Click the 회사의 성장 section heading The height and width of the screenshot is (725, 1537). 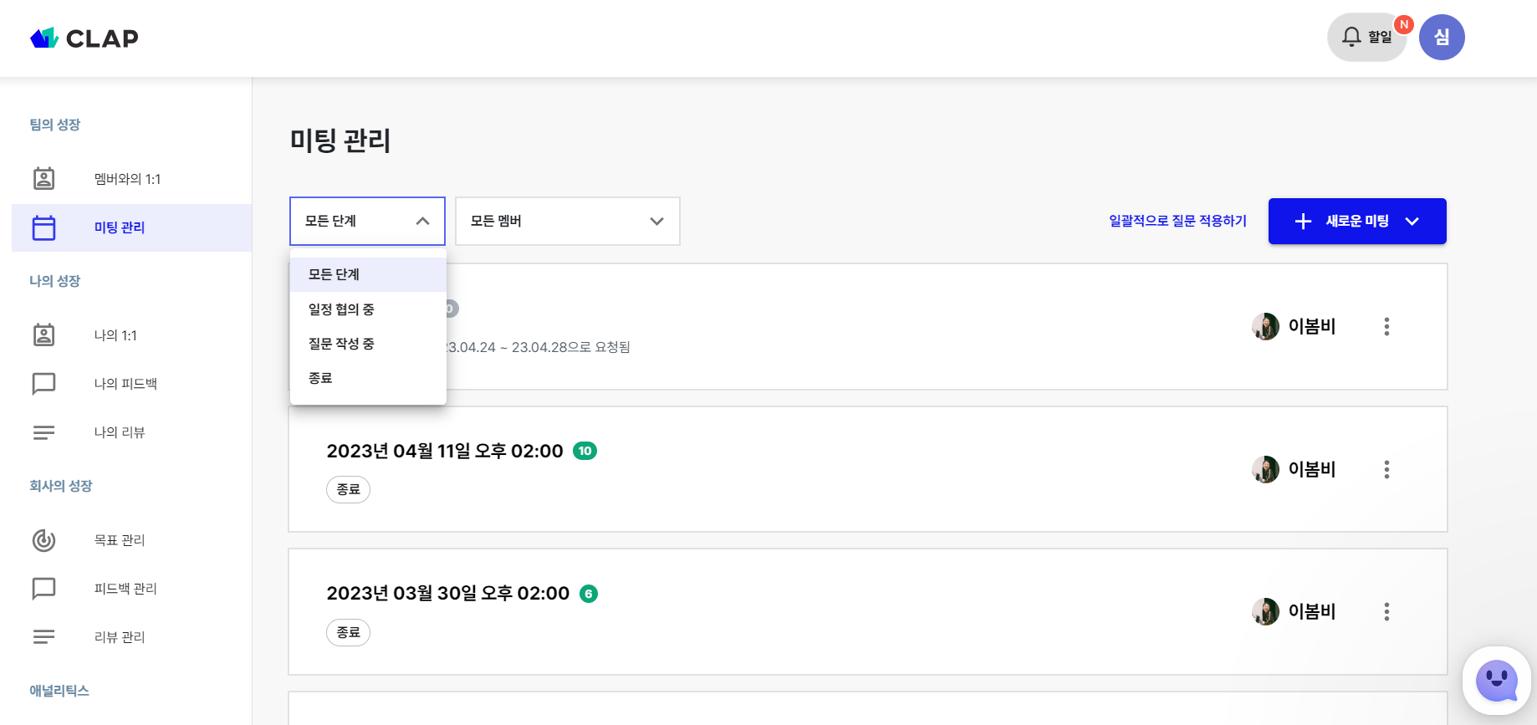pos(61,486)
